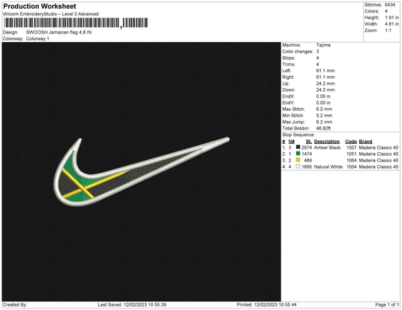
Task: Click design name 'SWOOSH Jamaican flag 4,8 IN'
Action: pos(59,33)
